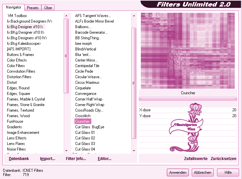
Task: Select Color Effects category
Action: pos(17,60)
